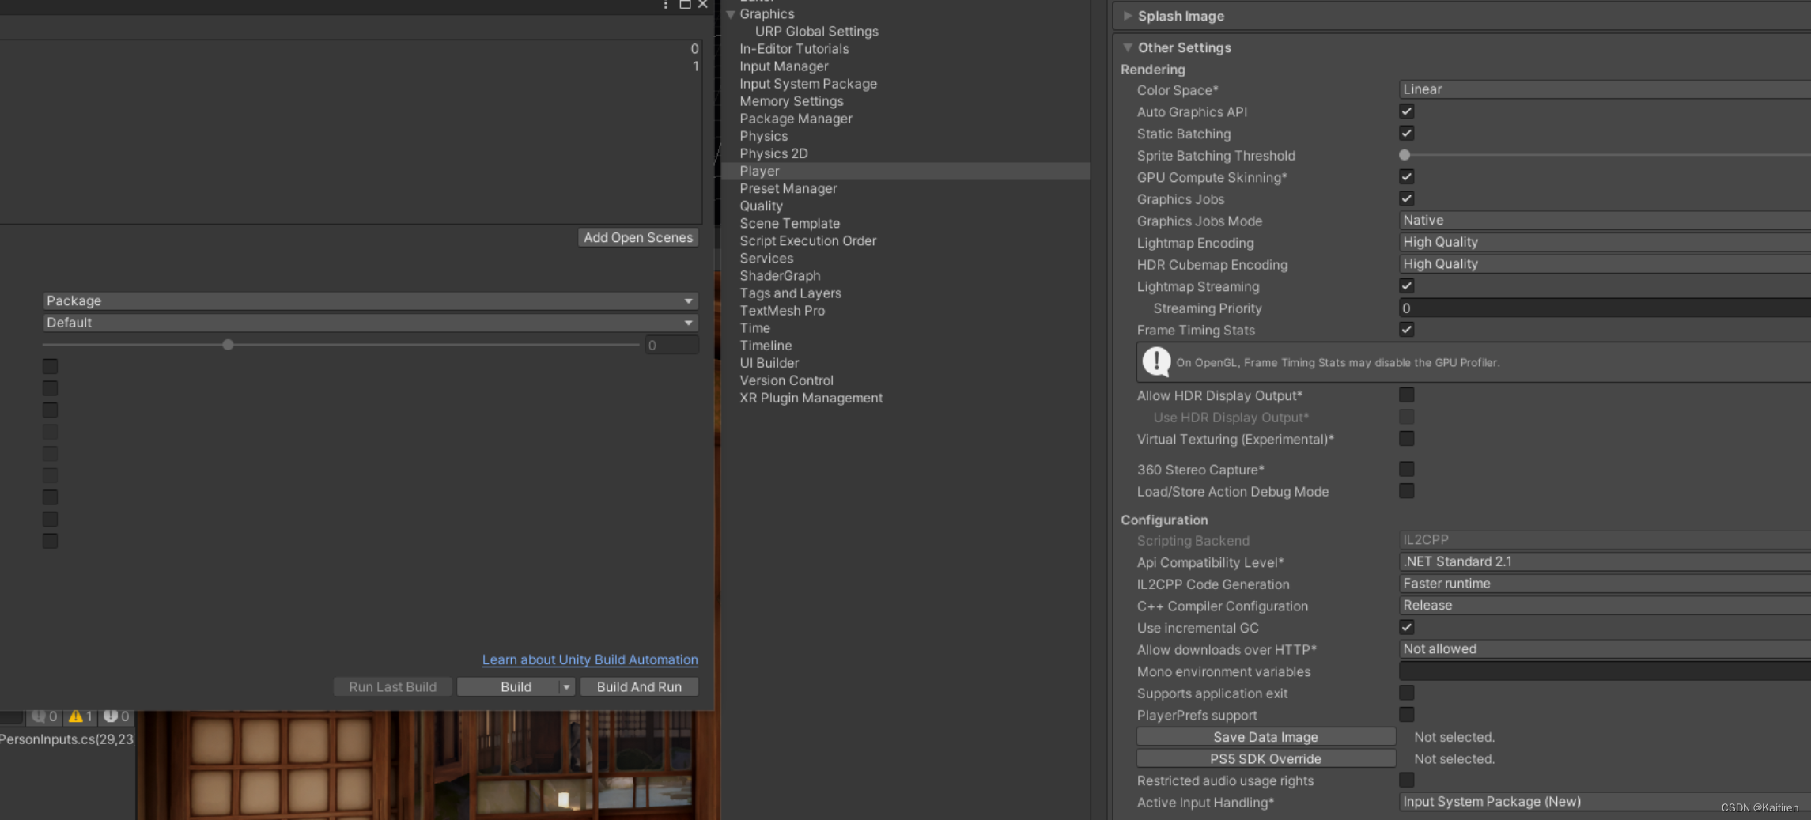Click the Sprite Batching Threshold slider handle
This screenshot has width=1811, height=820.
click(1405, 155)
